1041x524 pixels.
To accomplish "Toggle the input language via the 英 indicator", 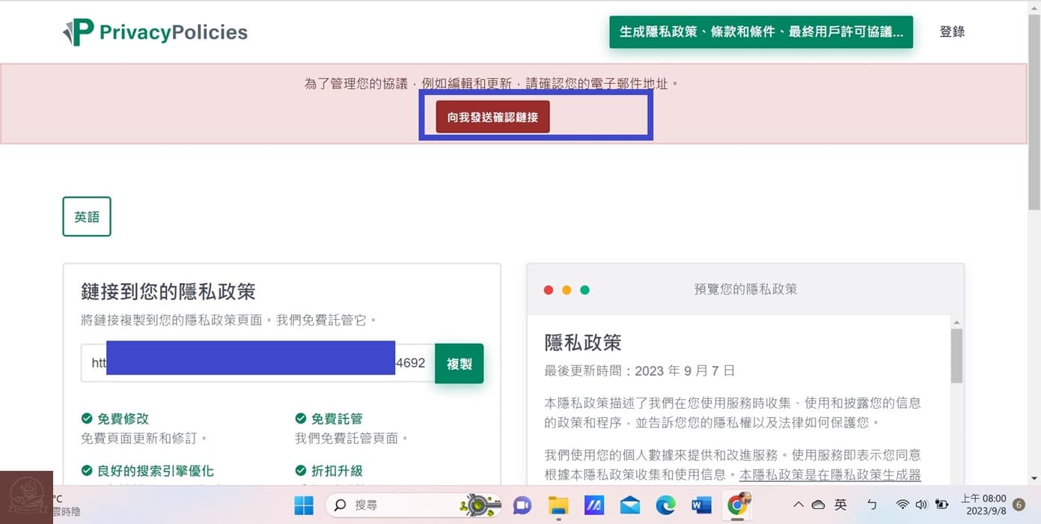I will click(x=840, y=505).
